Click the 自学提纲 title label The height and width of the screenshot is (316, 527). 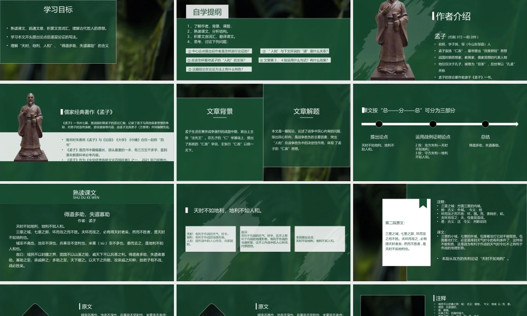pyautogui.click(x=207, y=12)
